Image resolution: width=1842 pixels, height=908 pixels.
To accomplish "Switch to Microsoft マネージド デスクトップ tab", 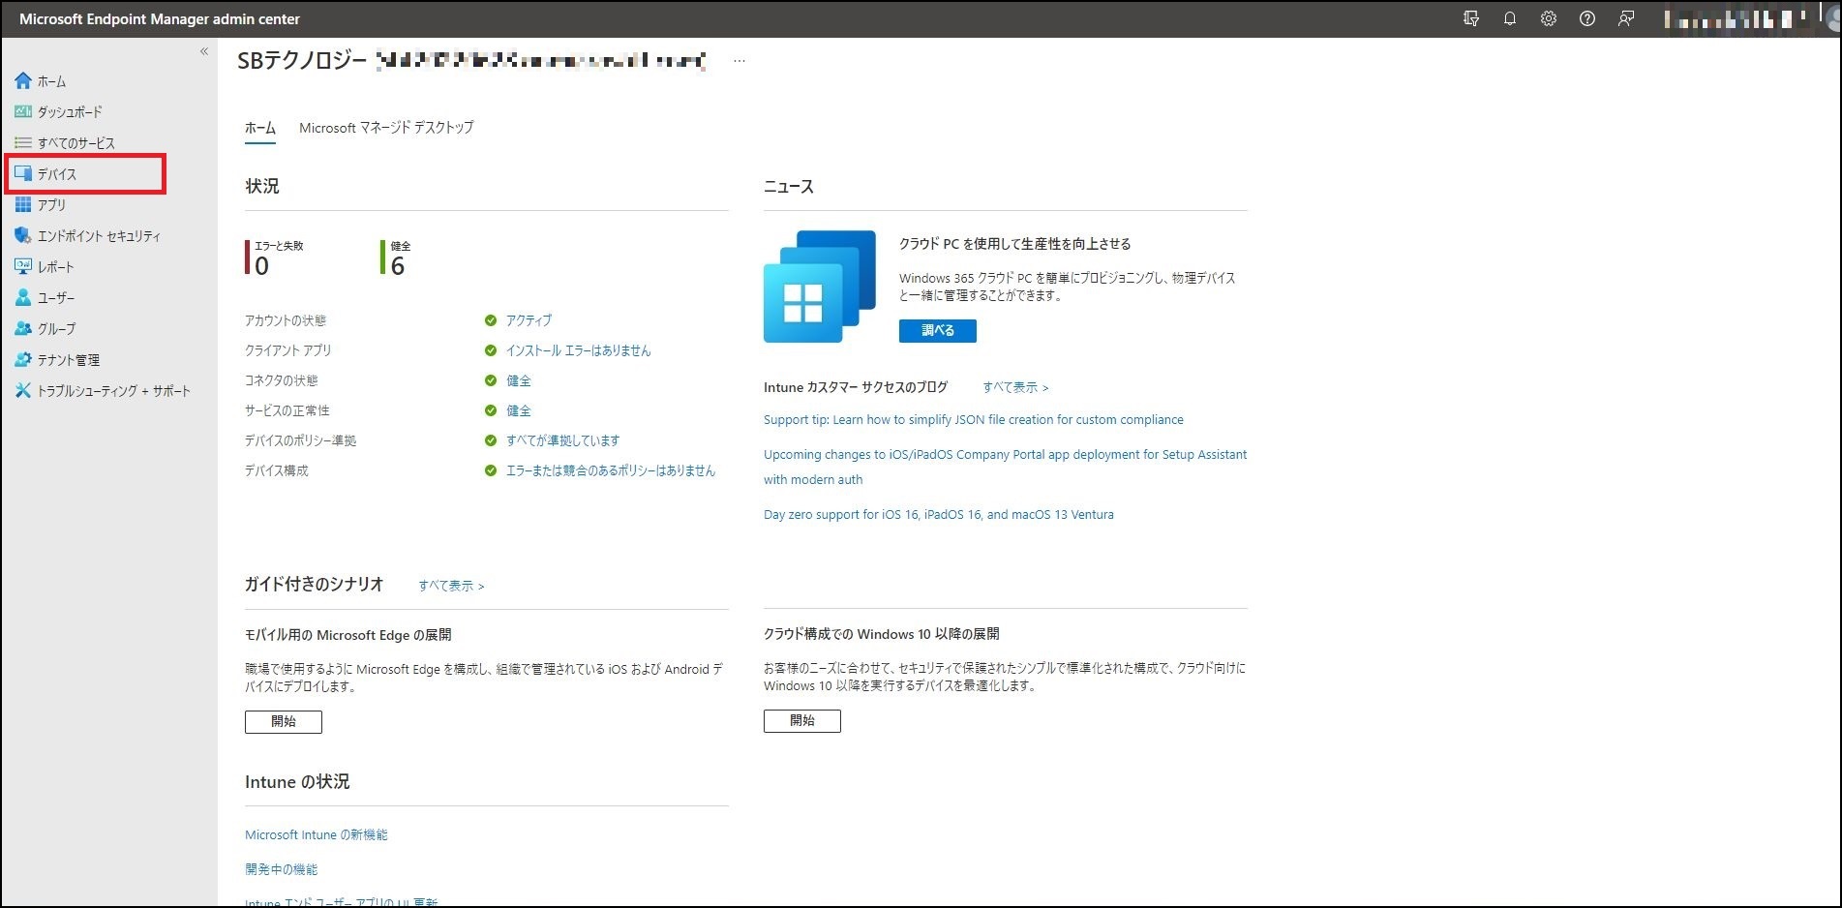I will tap(386, 128).
